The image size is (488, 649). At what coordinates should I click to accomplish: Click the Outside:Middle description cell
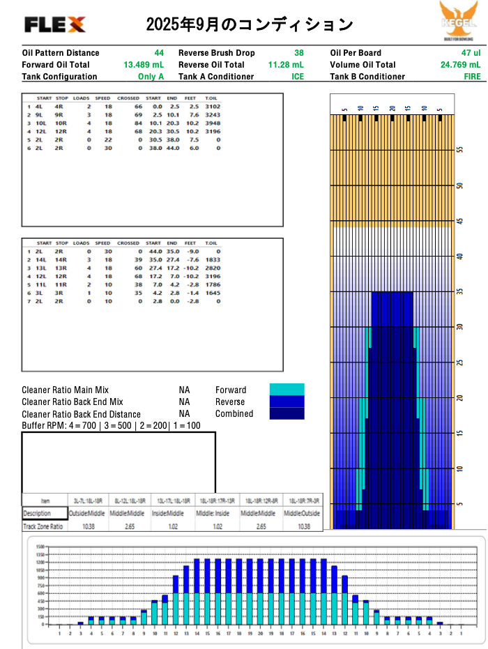[86, 513]
